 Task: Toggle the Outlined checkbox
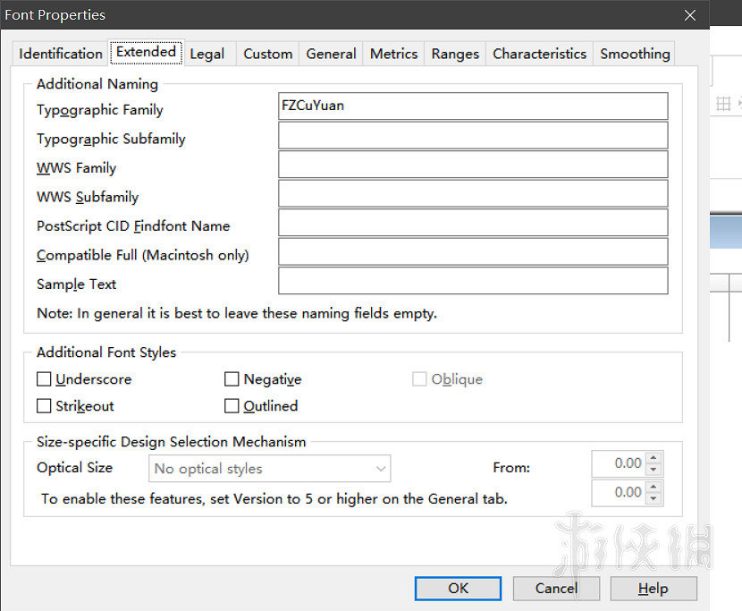232,406
